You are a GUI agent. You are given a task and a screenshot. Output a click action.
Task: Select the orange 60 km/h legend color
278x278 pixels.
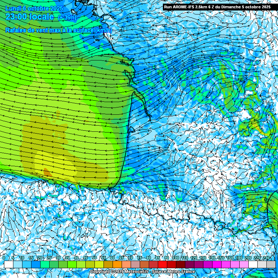click(x=117, y=265)
